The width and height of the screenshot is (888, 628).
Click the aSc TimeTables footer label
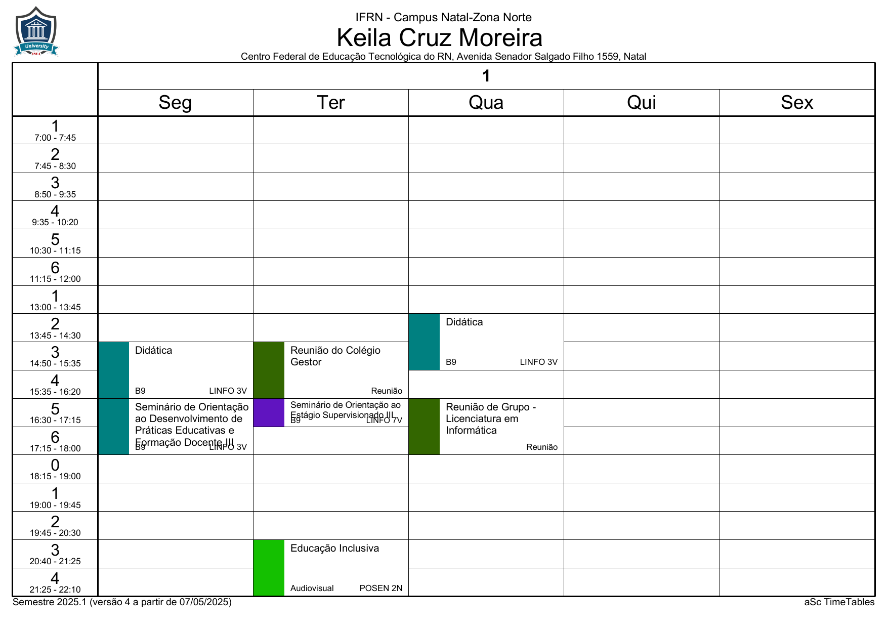tap(839, 602)
